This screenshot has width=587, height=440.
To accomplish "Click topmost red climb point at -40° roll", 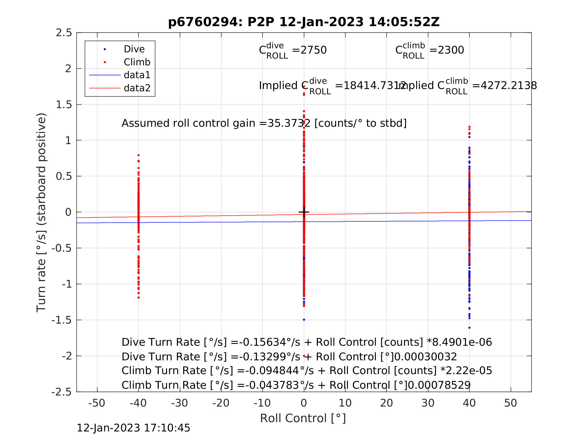I will click(x=138, y=155).
